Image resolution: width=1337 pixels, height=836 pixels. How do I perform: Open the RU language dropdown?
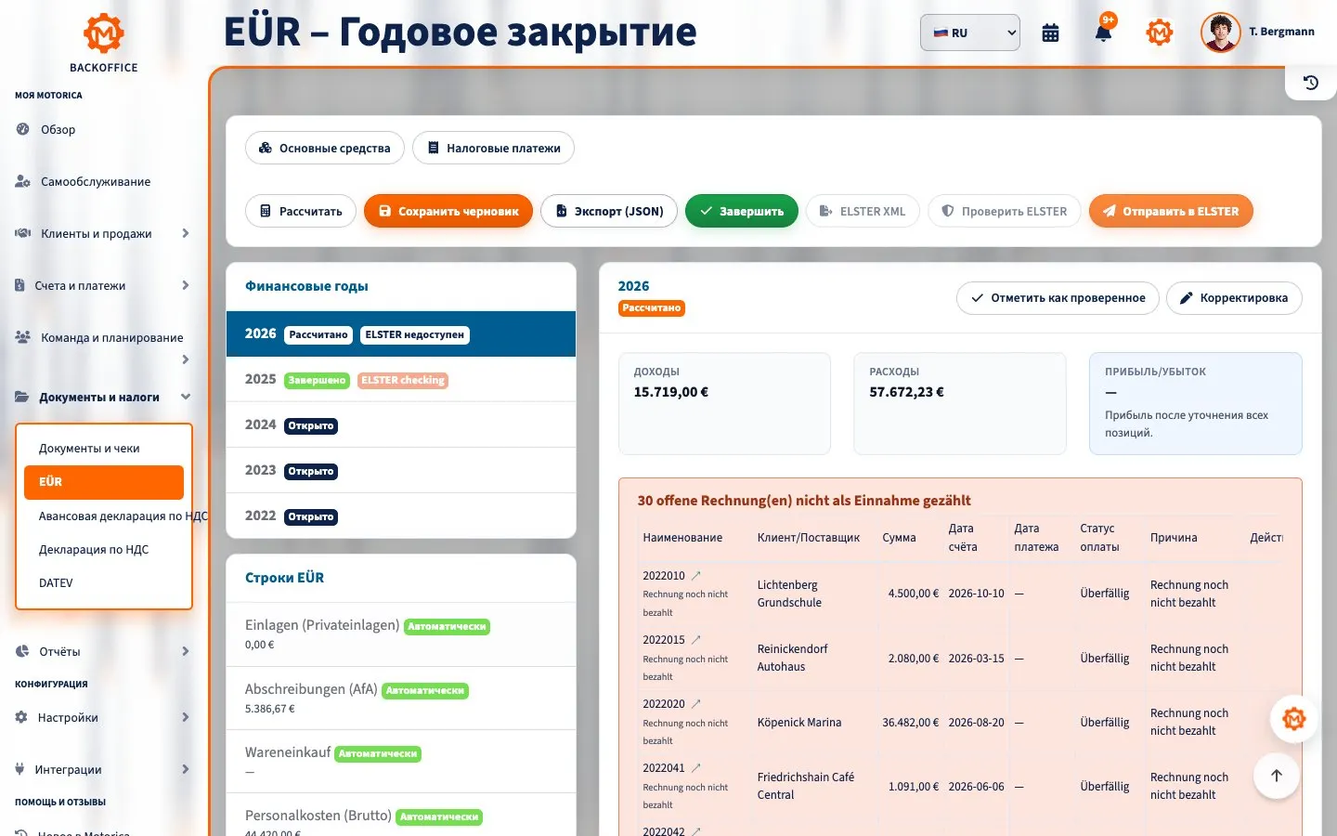(x=970, y=33)
